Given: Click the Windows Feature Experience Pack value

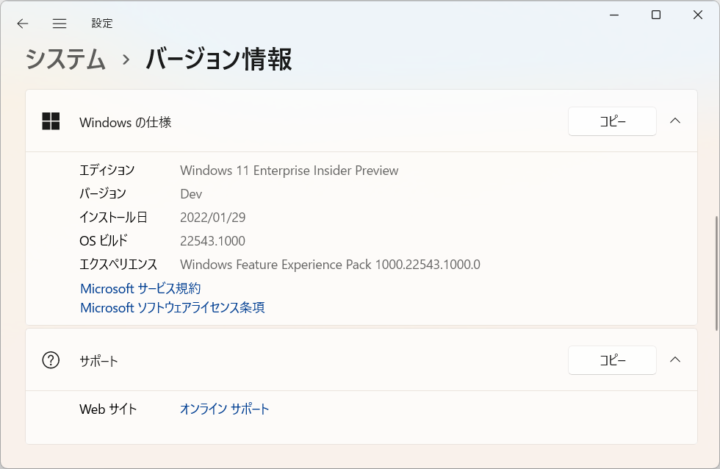Looking at the screenshot, I should 330,265.
